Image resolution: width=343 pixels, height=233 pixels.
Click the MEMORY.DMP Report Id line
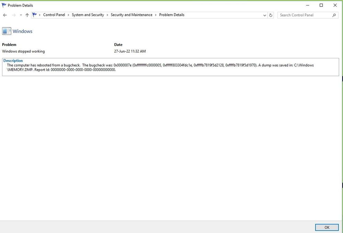point(61,70)
